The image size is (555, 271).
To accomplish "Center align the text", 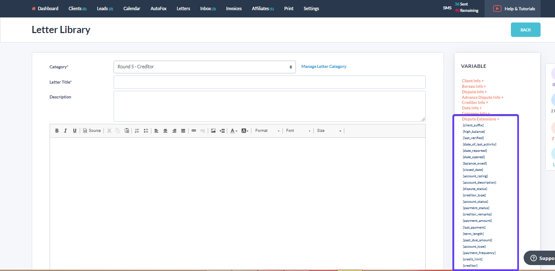I will click(x=165, y=131).
